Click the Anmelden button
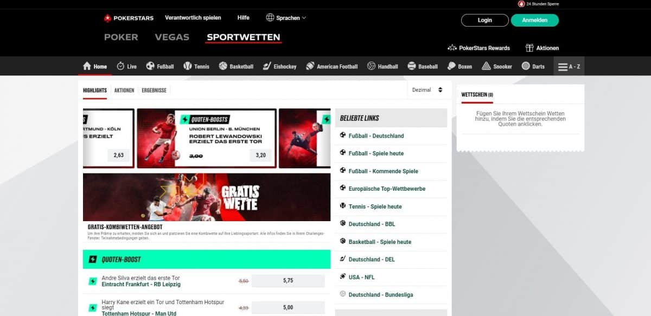The width and height of the screenshot is (651, 316). (535, 20)
